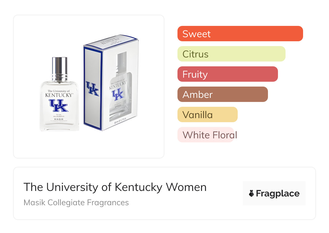Click the Fragplace brand text

pyautogui.click(x=277, y=193)
